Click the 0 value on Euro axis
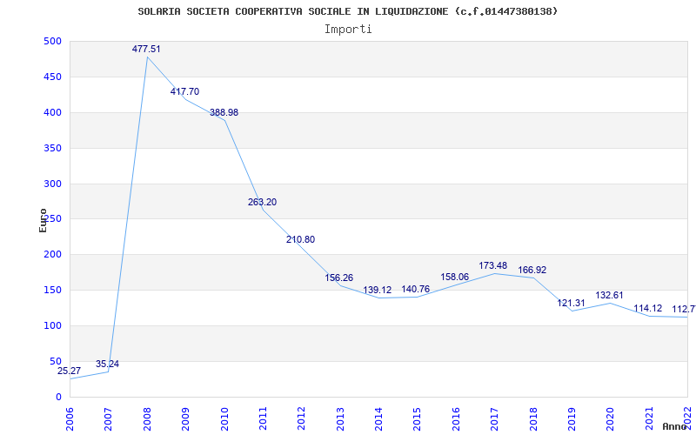 tap(58, 397)
